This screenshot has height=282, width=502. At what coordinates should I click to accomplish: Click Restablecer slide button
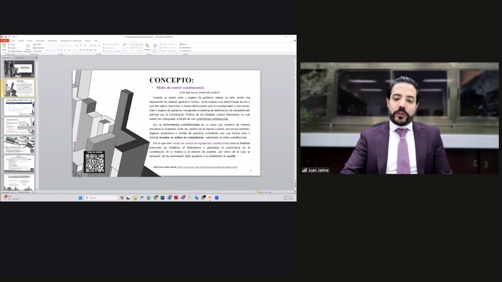pyautogui.click(x=39, y=48)
